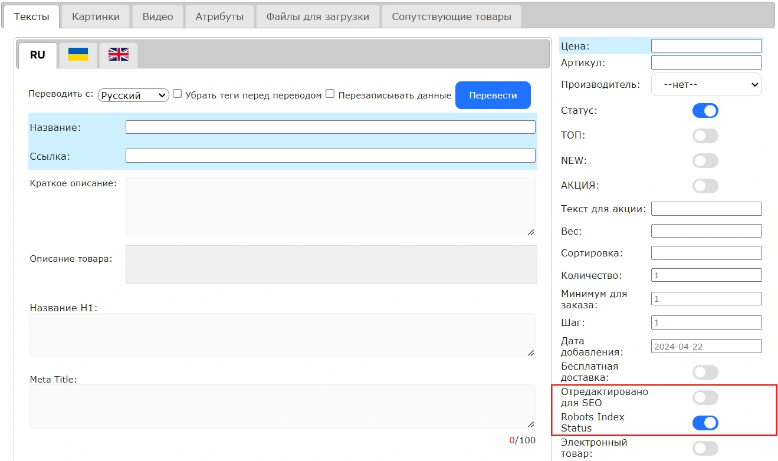Expand the Производитель dropdown
This screenshot has width=778, height=461.
point(706,84)
